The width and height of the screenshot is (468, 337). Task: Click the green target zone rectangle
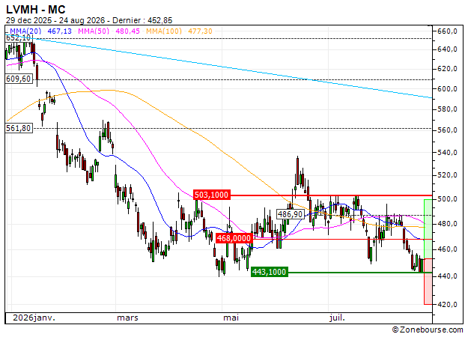(x=428, y=229)
